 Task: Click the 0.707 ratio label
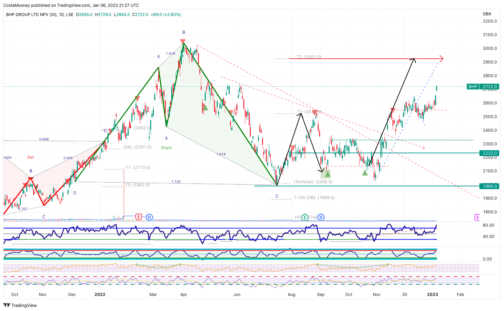[x=23, y=209]
